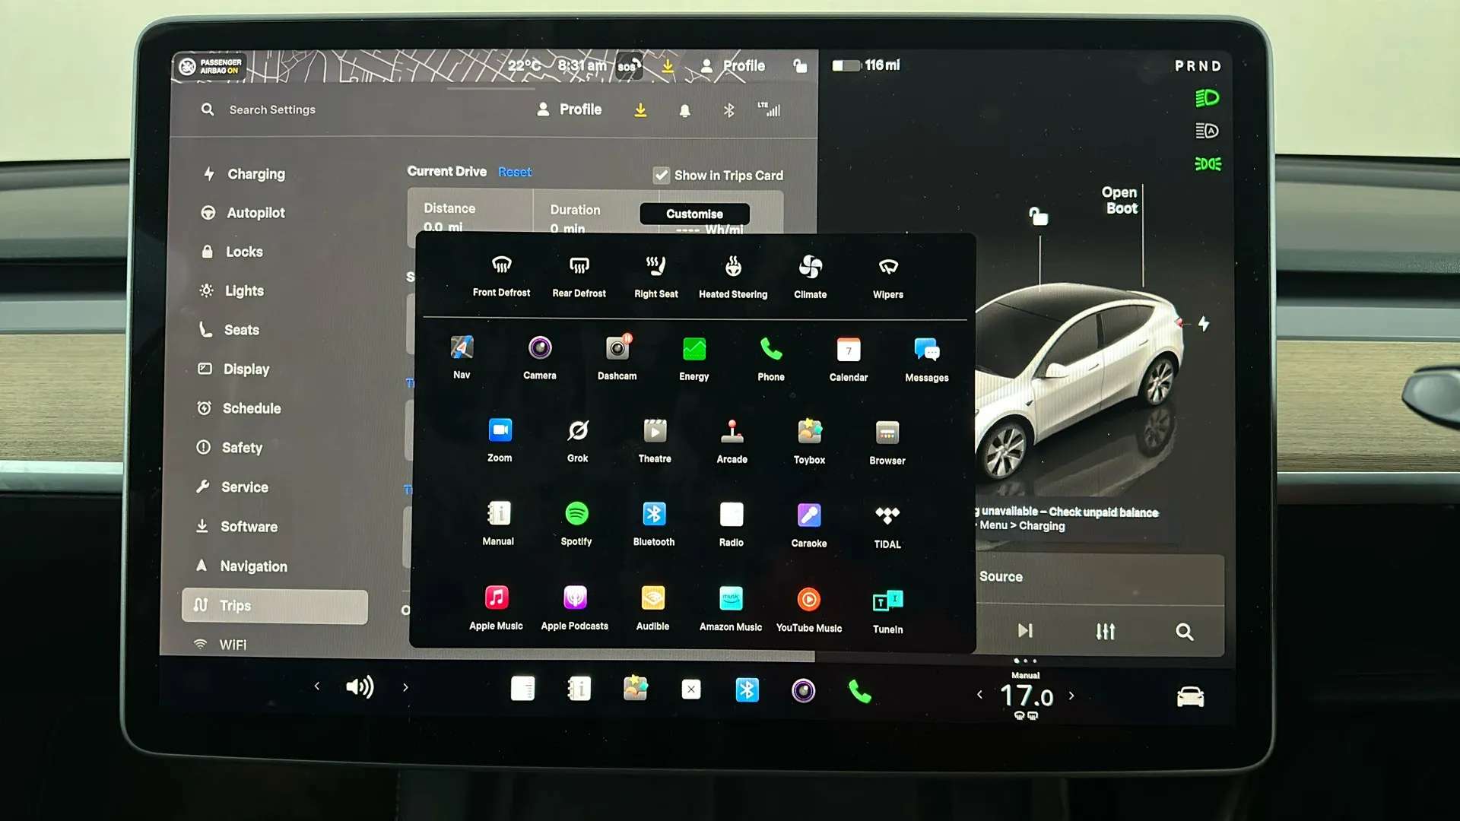Reset the Current Drive trip

tap(515, 172)
